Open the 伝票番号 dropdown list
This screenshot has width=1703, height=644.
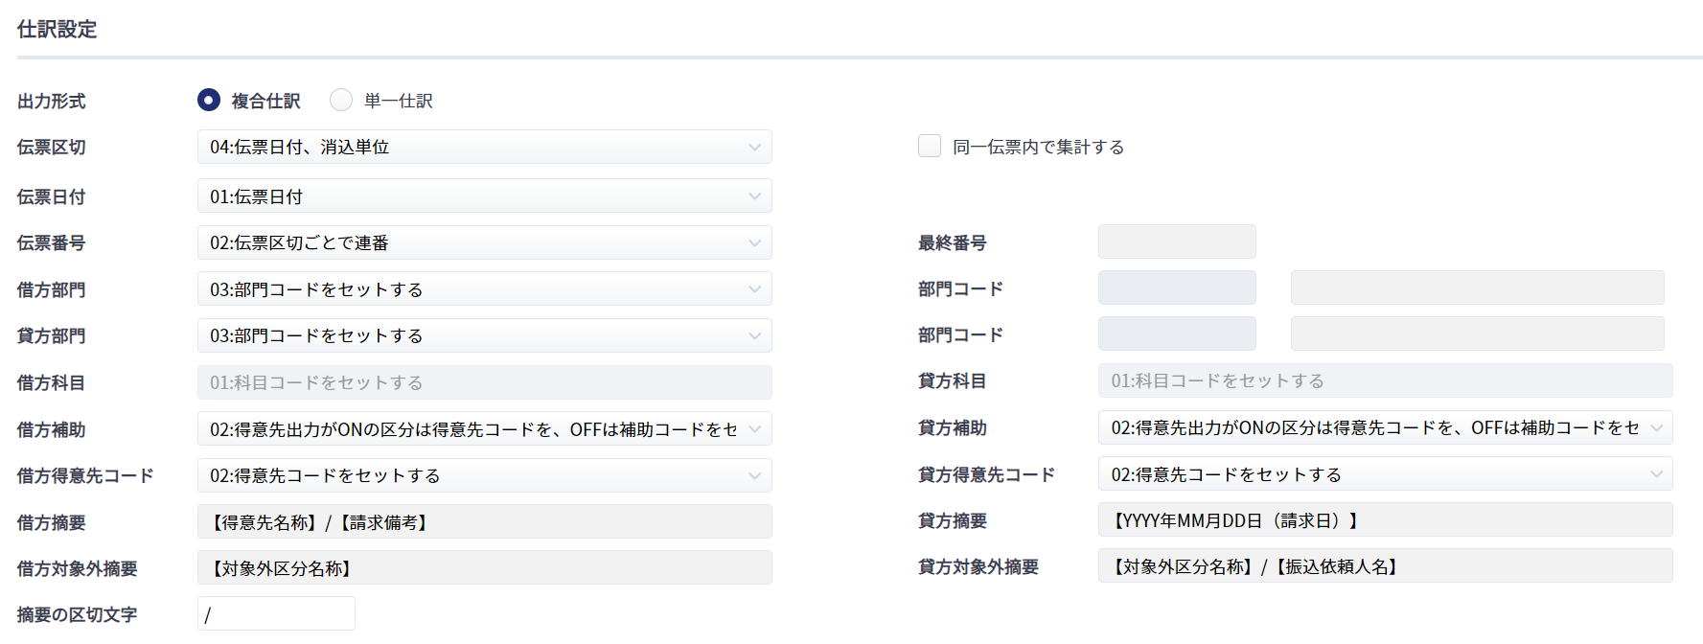[x=484, y=242]
